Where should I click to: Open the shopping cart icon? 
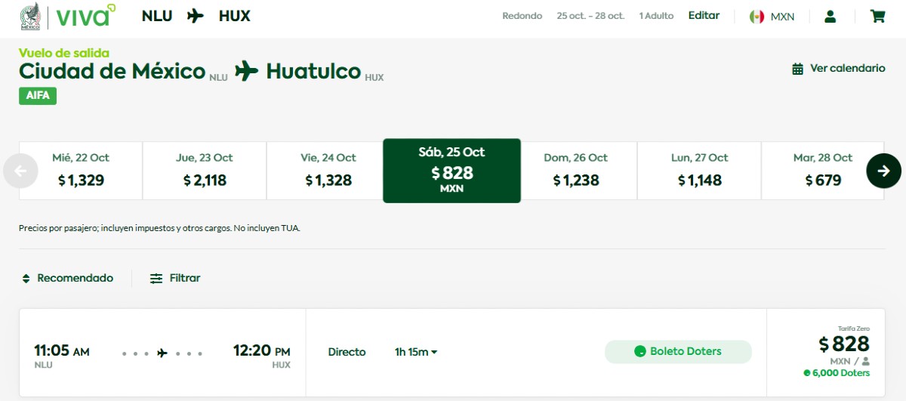tap(877, 16)
